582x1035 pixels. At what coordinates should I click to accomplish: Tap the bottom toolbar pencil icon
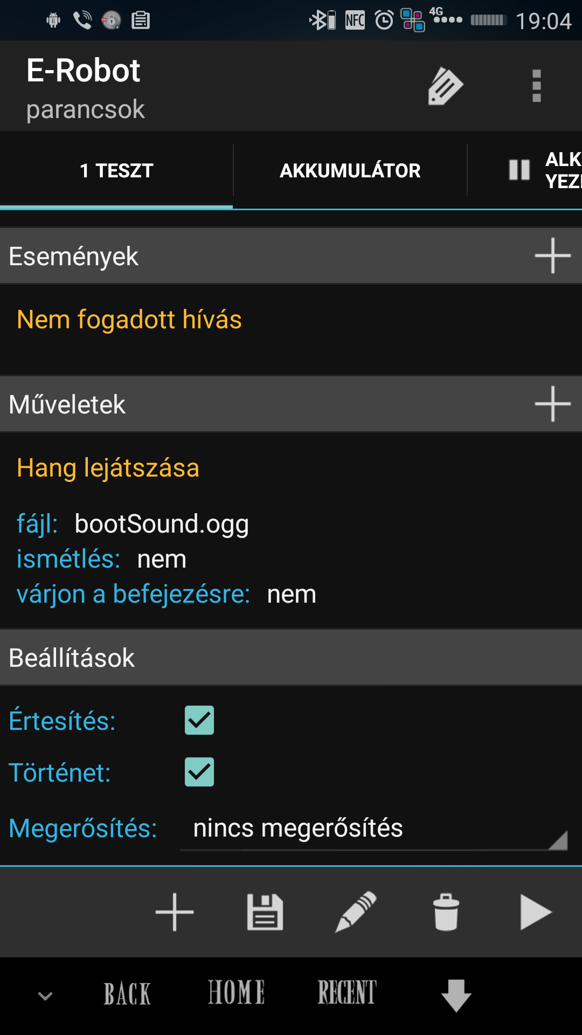356,912
